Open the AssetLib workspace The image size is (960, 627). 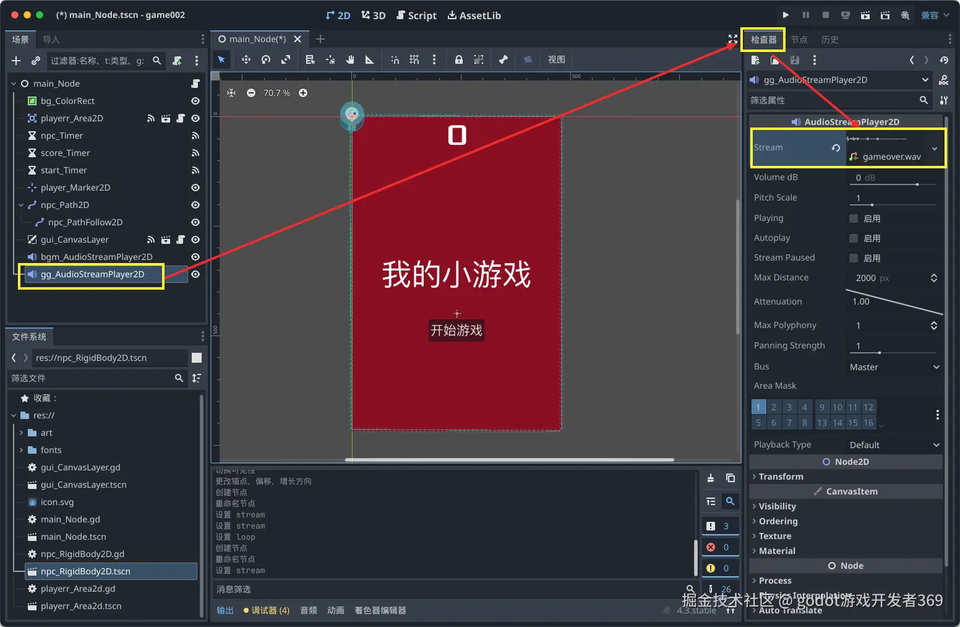point(474,15)
